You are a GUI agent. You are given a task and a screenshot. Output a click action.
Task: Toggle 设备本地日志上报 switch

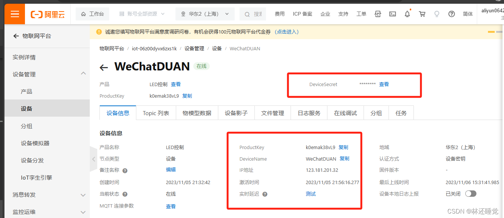471,194
